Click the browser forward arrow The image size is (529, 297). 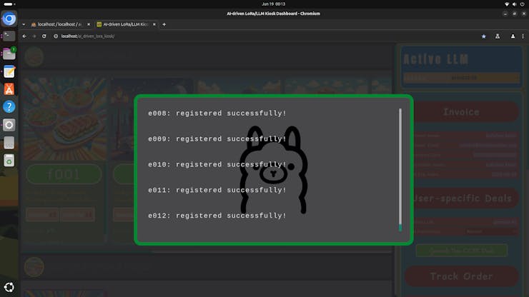(34, 36)
